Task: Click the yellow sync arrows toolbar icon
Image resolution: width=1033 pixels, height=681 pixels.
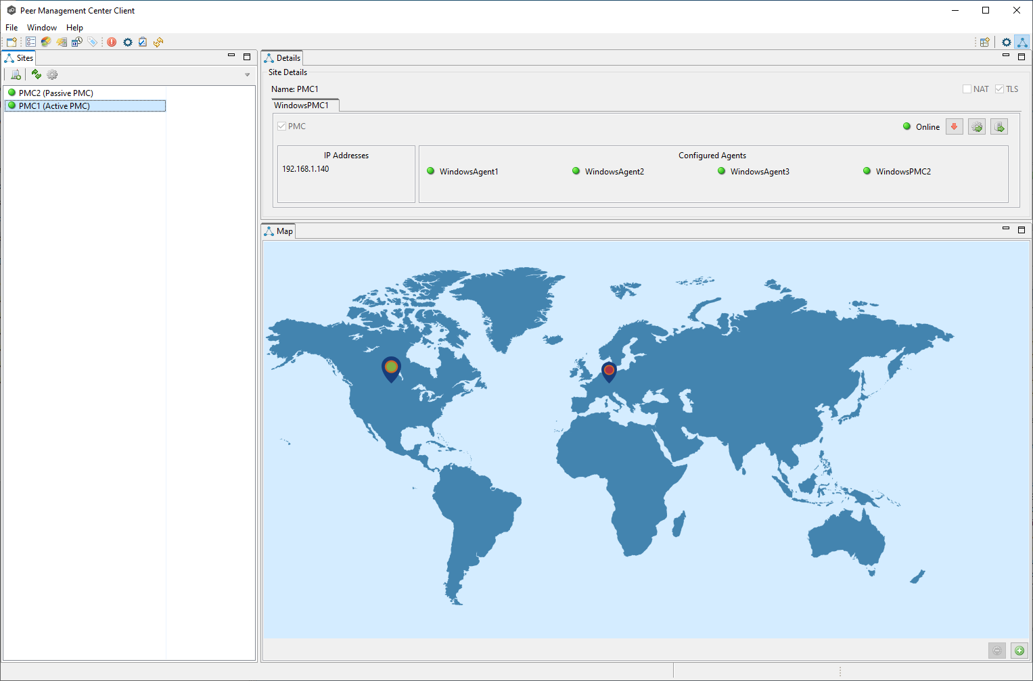Action: pyautogui.click(x=158, y=42)
